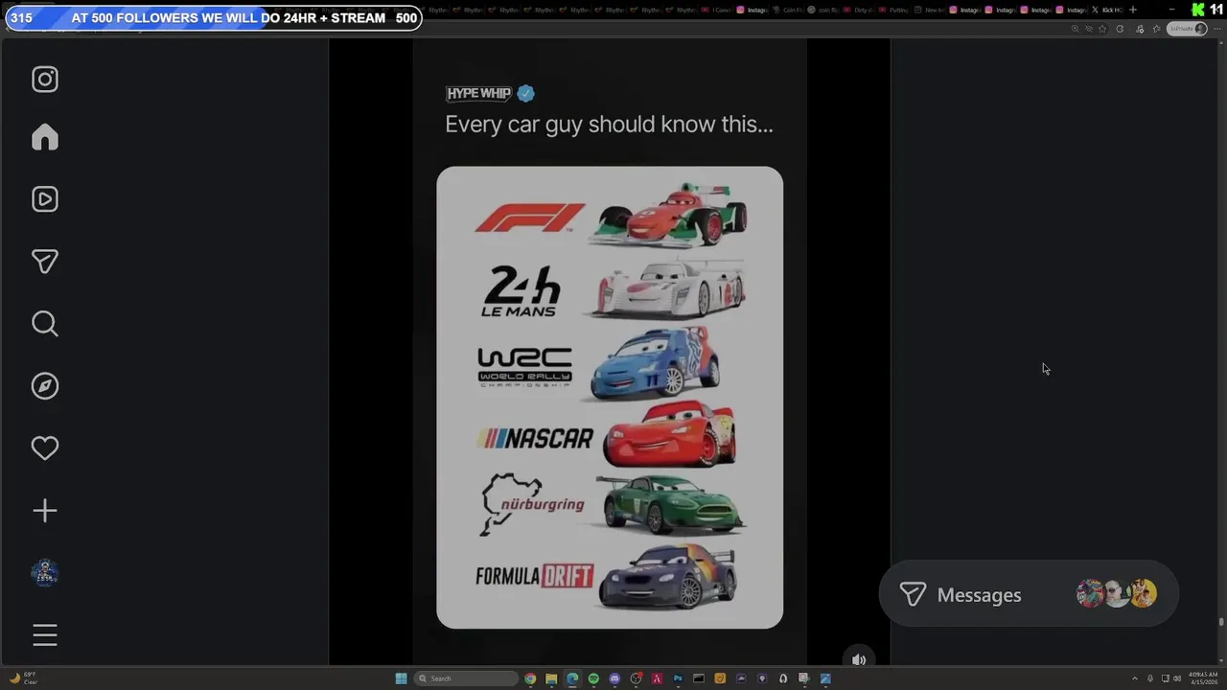Open the InPrivate profile button

point(1187,29)
